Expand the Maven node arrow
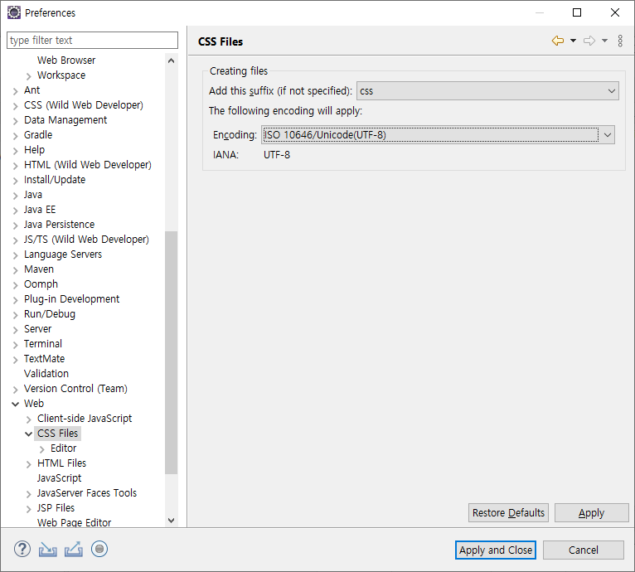635x572 pixels. 16,270
